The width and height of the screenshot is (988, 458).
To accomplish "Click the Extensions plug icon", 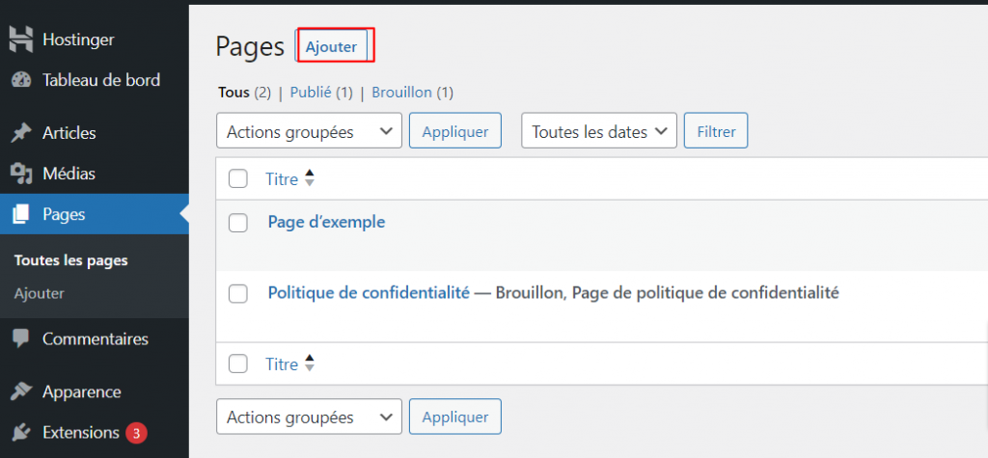I will pyautogui.click(x=21, y=433).
